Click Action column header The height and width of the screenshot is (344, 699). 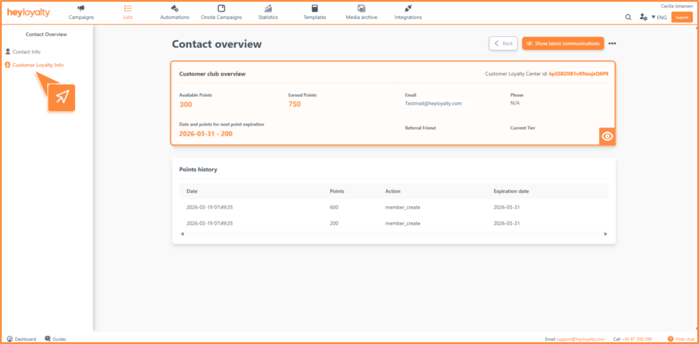point(393,191)
